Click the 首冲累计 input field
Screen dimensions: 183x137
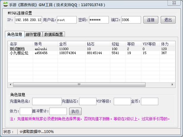pos(58,111)
